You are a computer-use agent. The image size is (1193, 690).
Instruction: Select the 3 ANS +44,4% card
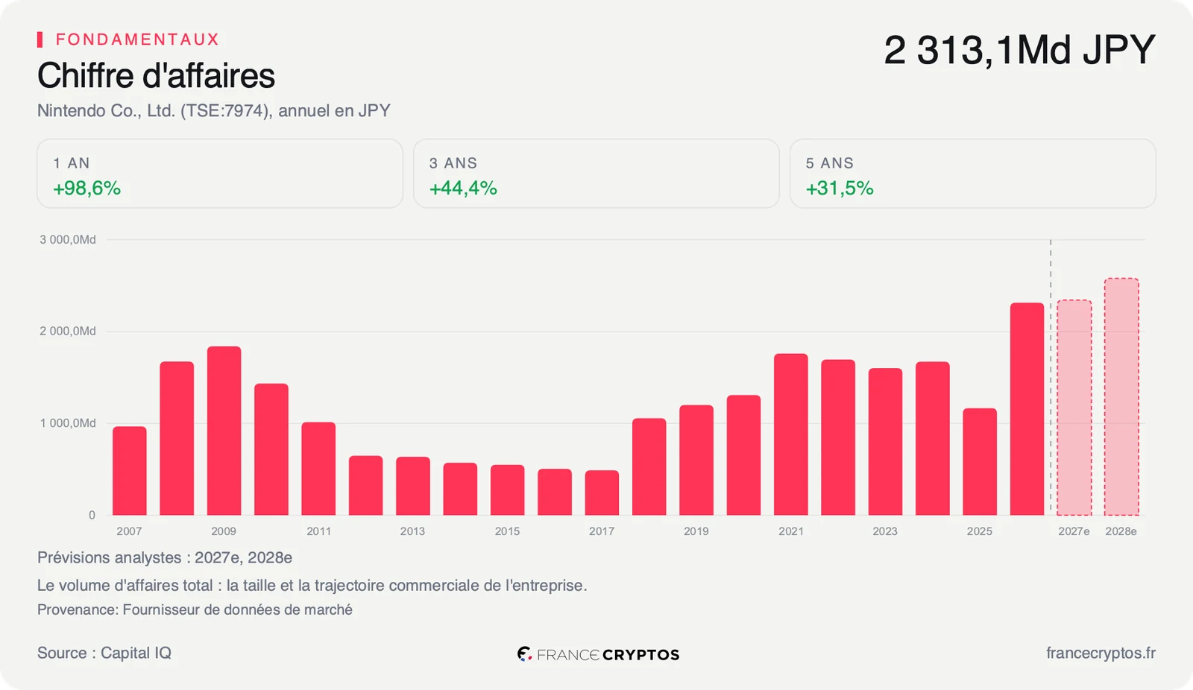596,174
